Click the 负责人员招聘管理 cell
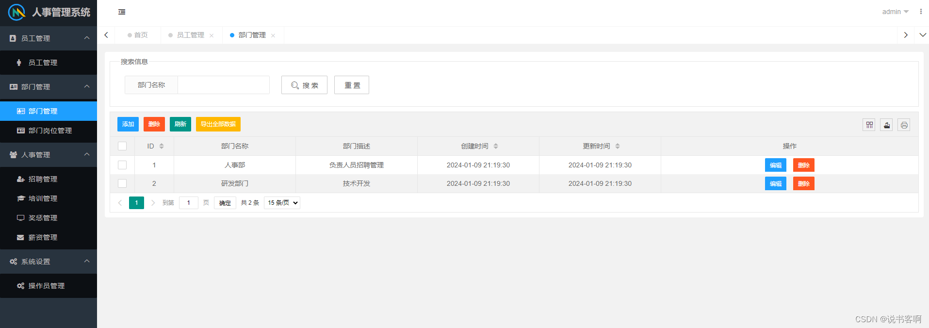 click(357, 165)
